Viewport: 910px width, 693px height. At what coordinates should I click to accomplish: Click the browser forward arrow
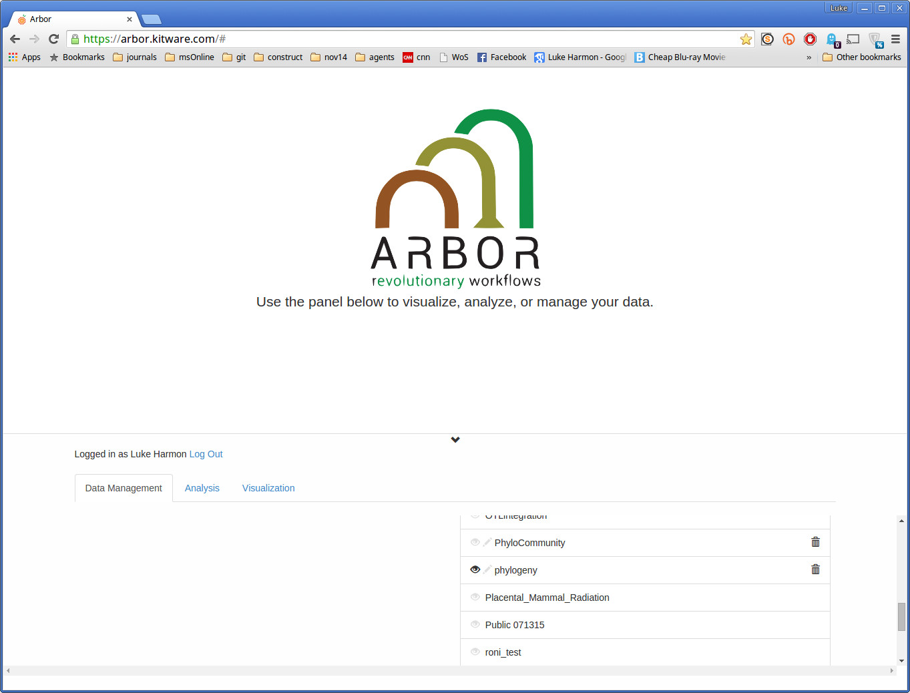tap(34, 39)
